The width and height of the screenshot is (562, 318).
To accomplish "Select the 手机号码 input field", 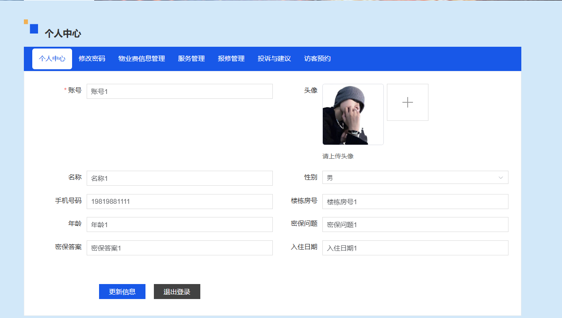I will (180, 202).
